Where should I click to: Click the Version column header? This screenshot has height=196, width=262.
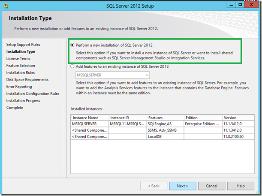pos(238,118)
